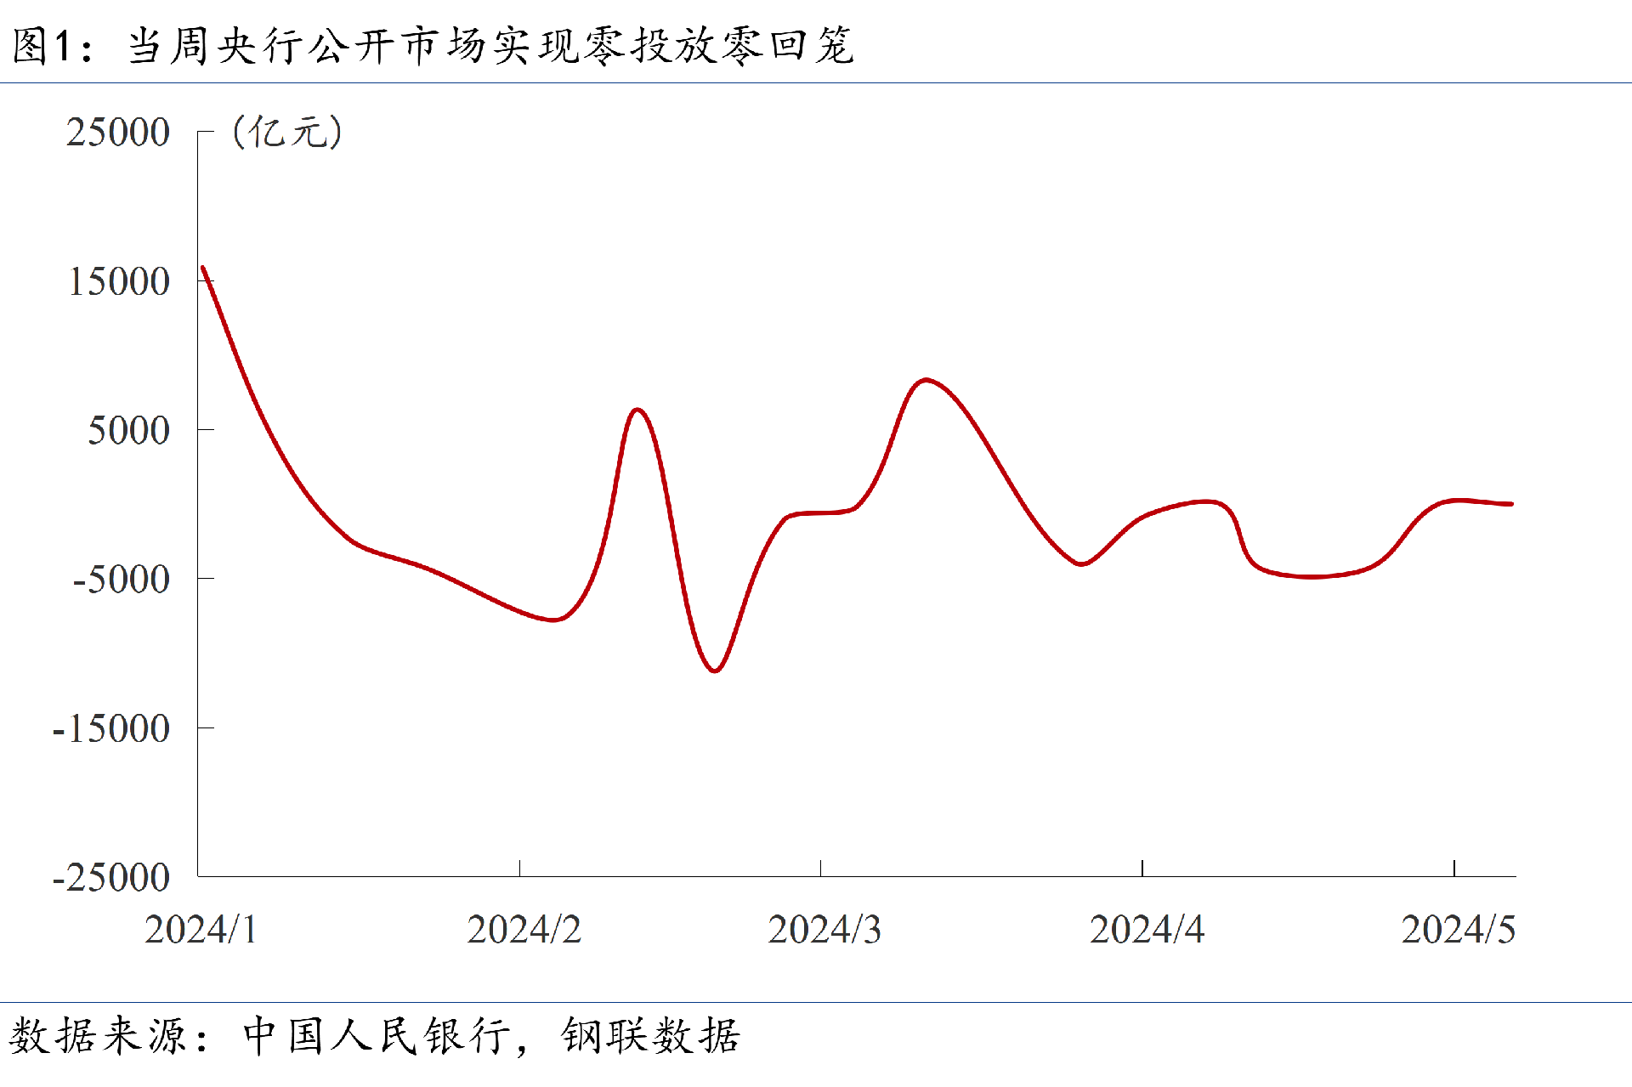
Task: Select the 2024/1 x-axis label
Action: click(x=201, y=930)
